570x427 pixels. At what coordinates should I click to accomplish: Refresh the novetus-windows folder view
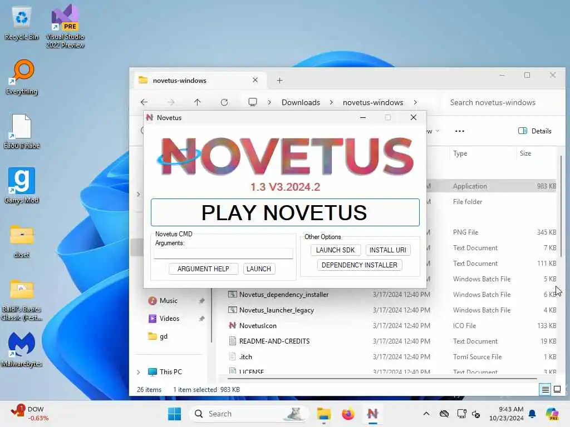click(x=224, y=102)
